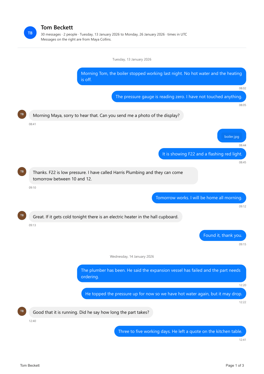This screenshot has width=264, height=374.
Task: Open the boiler.jpg attachment
Action: click(232, 137)
